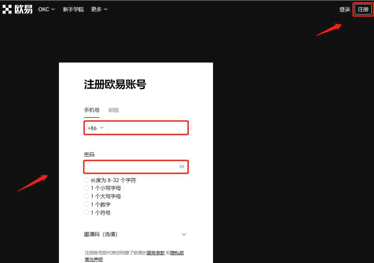Open the country code selector showing +86
The image size is (374, 263).
pos(95,128)
